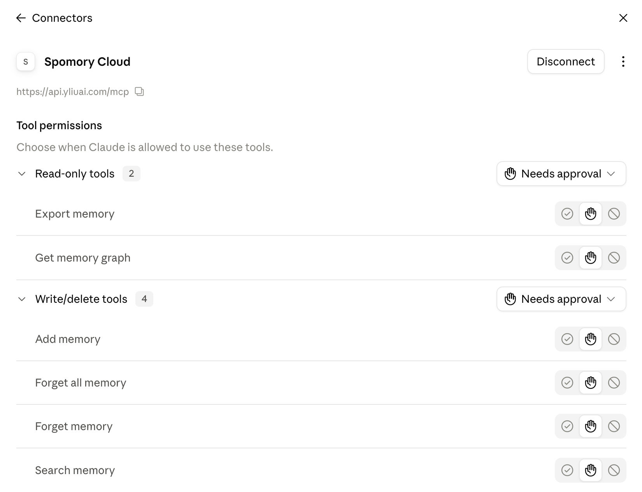Collapse the Read-only tools section
The height and width of the screenshot is (492, 642).
coord(22,174)
